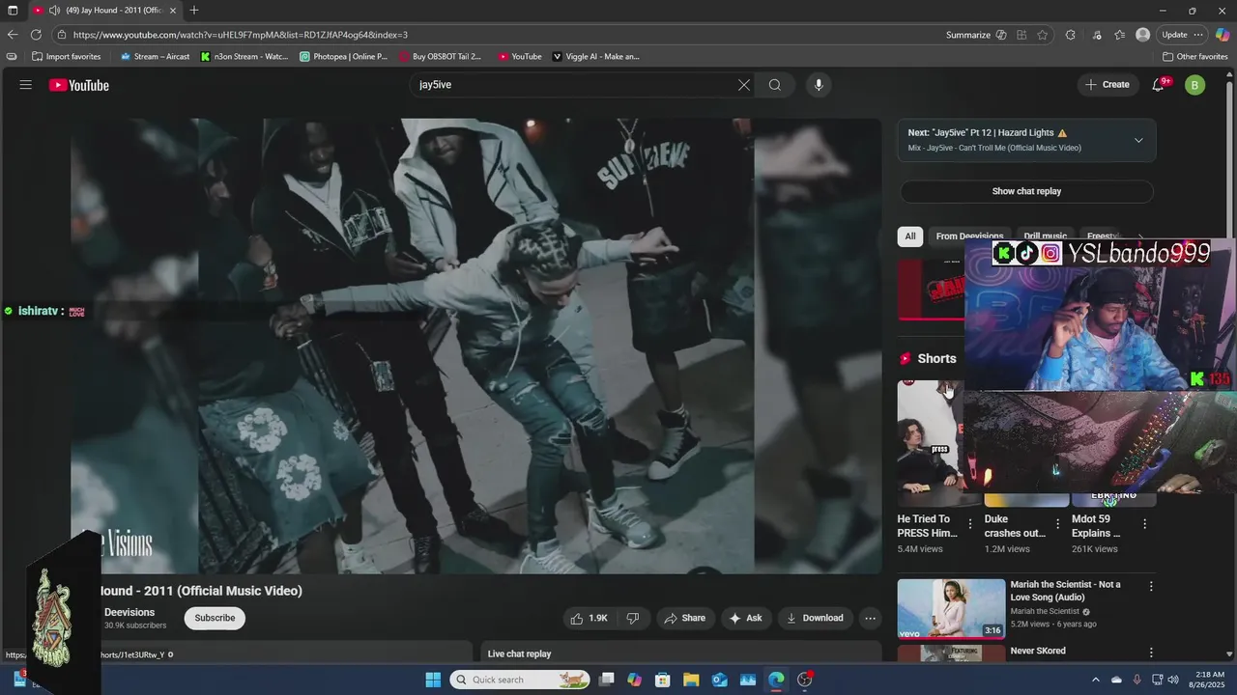1237x695 pixels.
Task: Open Import favorites bookmark
Action: [x=66, y=56]
